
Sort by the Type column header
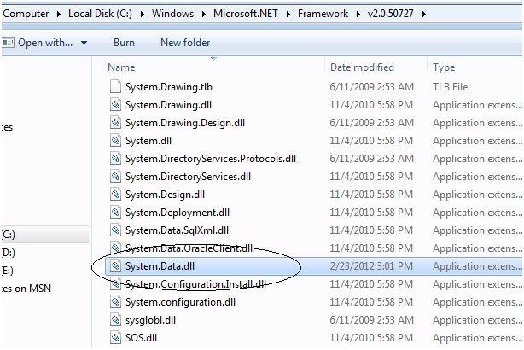(444, 67)
